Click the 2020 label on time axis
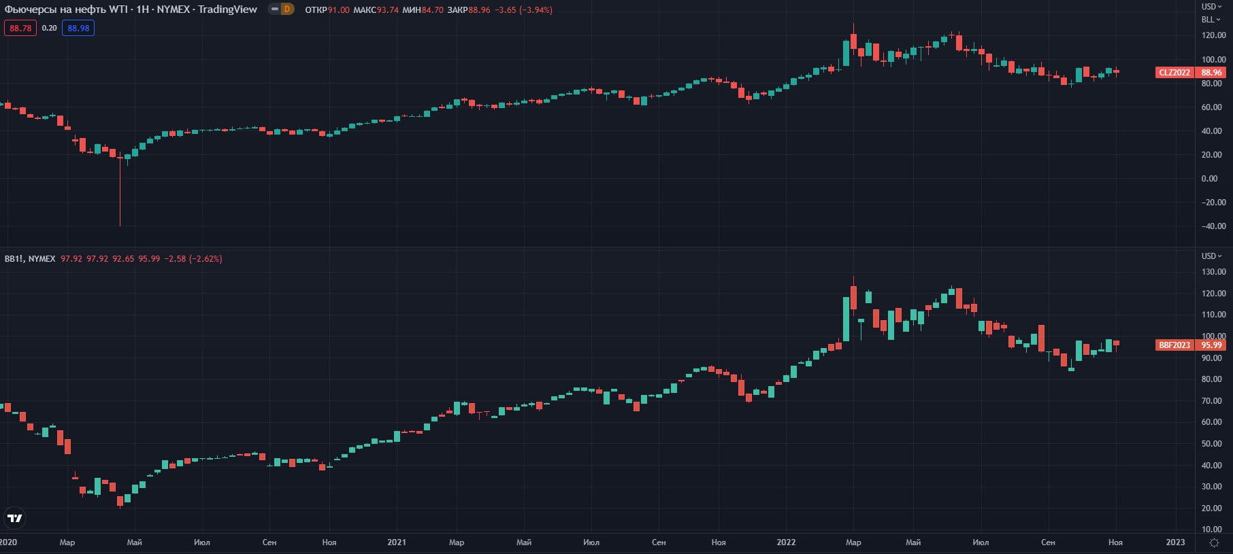This screenshot has width=1233, height=554. [9, 542]
